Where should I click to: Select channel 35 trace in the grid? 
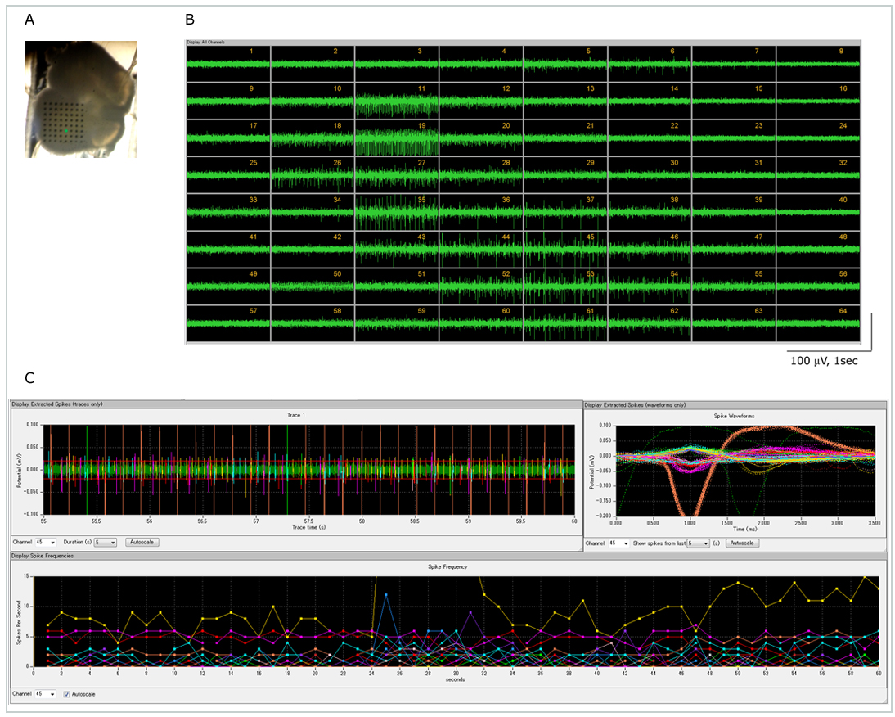[x=397, y=213]
